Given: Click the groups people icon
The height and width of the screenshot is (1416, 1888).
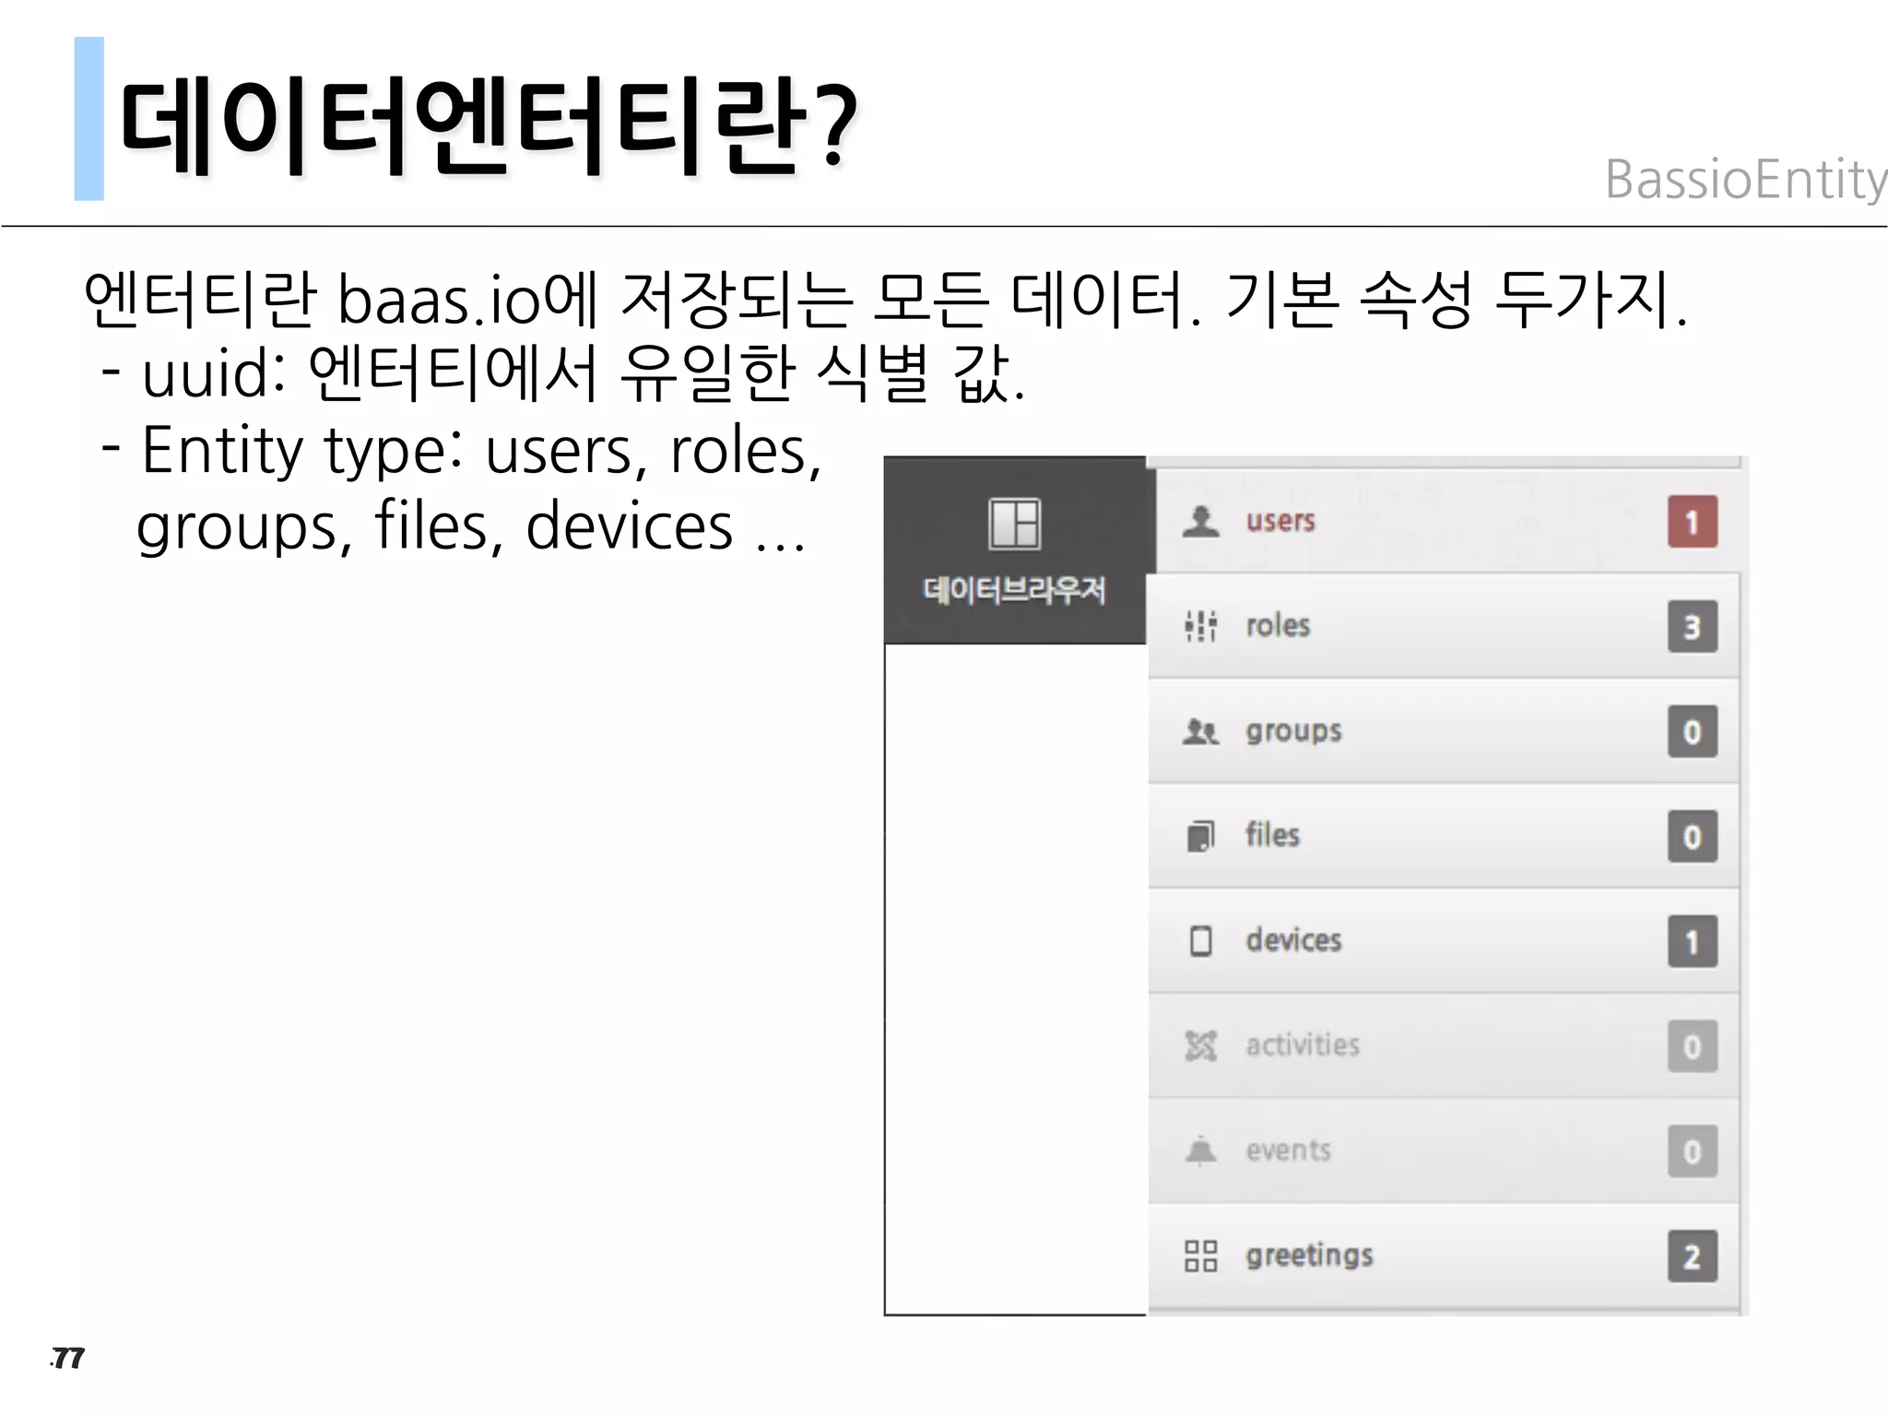Looking at the screenshot, I should 1200,731.
